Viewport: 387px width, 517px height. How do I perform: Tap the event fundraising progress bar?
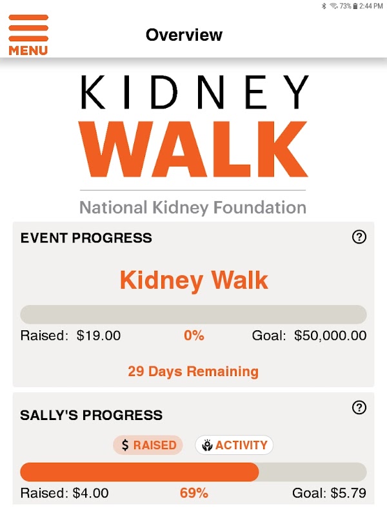193,314
